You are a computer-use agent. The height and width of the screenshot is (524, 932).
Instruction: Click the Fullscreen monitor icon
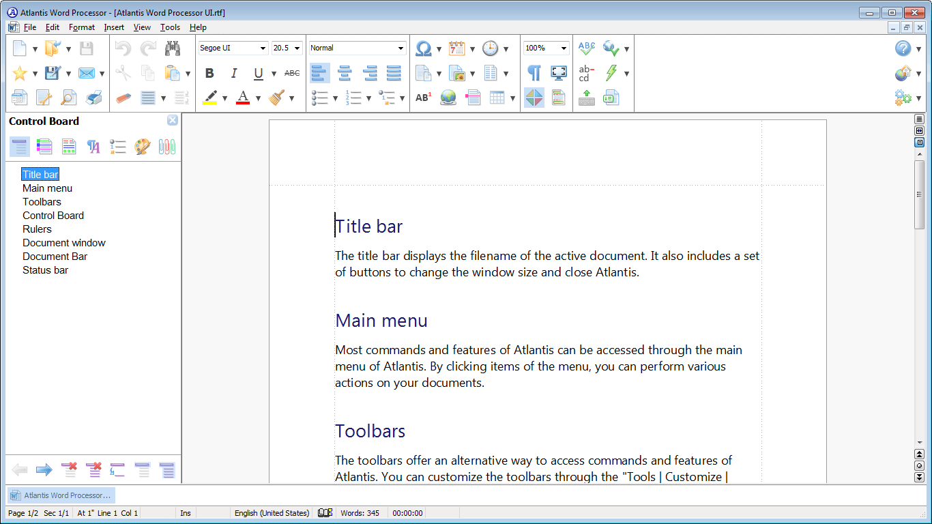(x=559, y=73)
